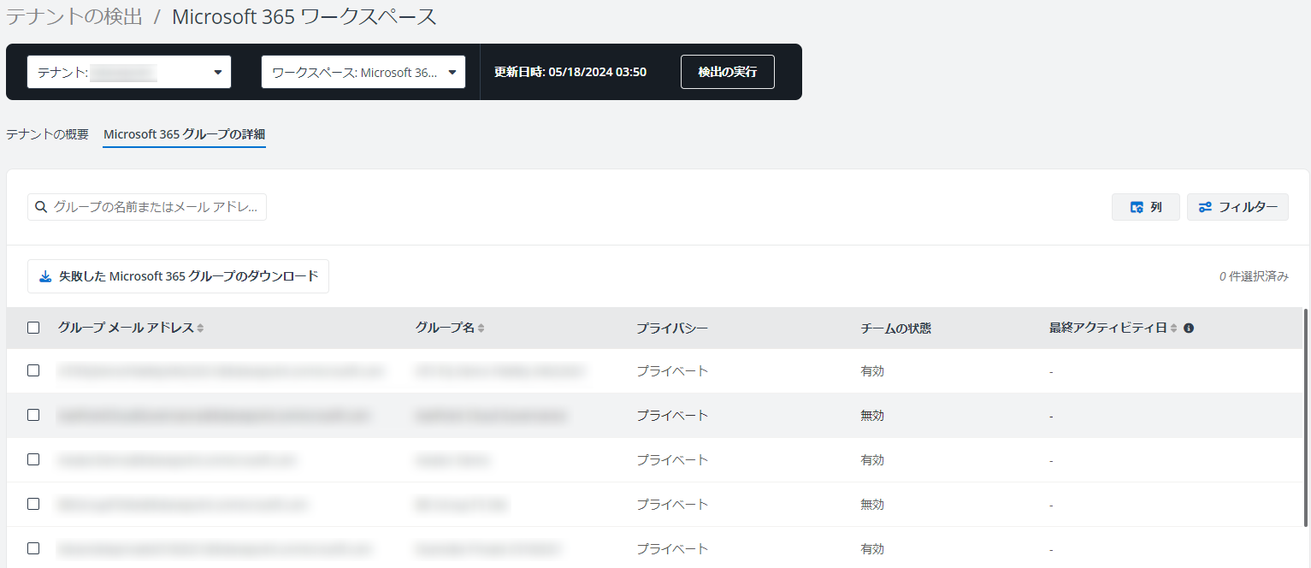This screenshot has height=568, width=1311.
Task: Click the search magnifier icon
Action: click(41, 207)
